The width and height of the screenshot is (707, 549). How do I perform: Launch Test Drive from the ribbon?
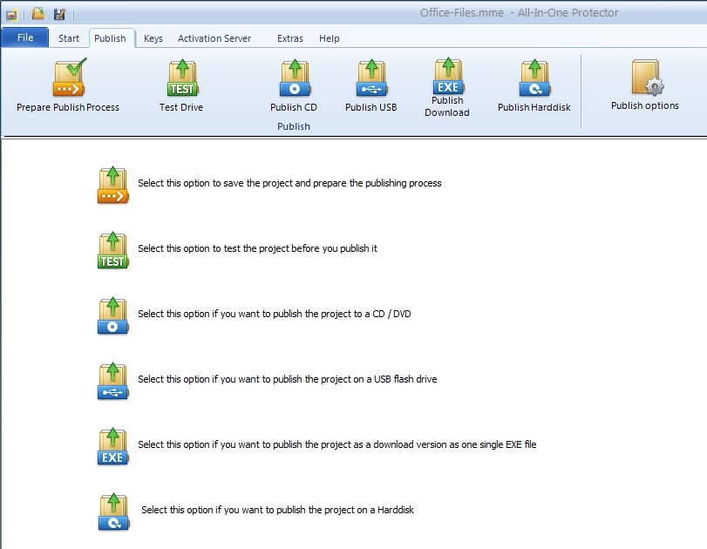[181, 79]
